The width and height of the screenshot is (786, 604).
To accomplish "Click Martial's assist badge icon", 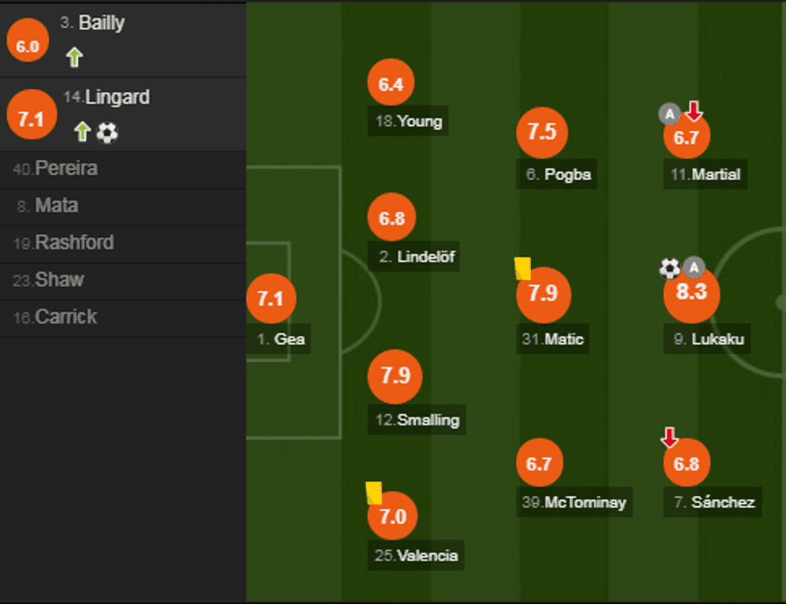I will click(670, 114).
